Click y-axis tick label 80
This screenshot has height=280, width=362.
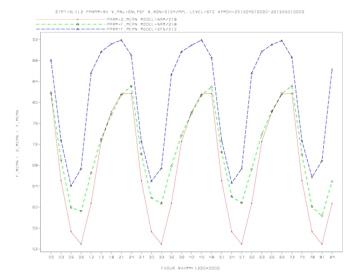pos(35,102)
